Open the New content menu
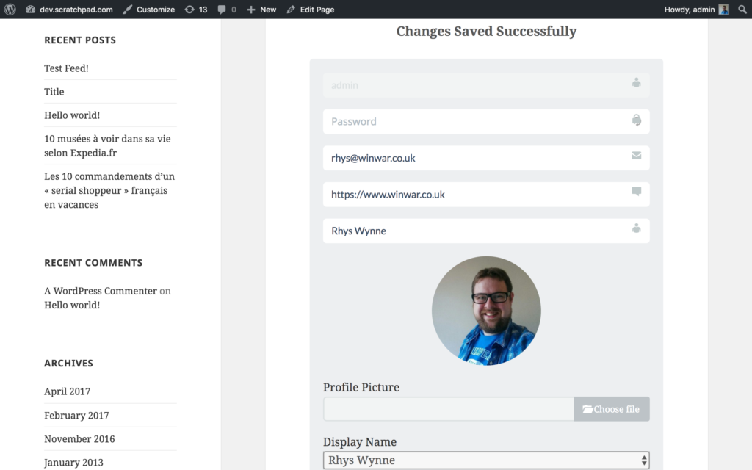This screenshot has width=752, height=470. (x=261, y=9)
